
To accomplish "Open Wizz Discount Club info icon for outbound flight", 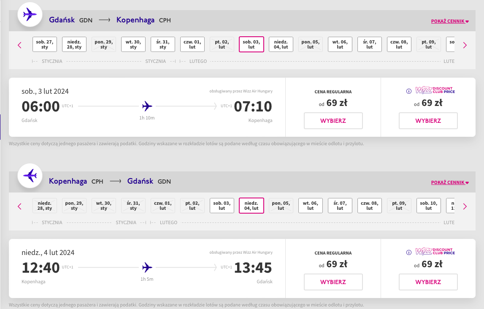I will point(409,91).
